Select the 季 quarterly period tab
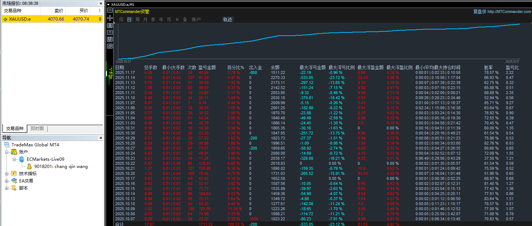Viewport: 532px width, 226px height. click(153, 19)
